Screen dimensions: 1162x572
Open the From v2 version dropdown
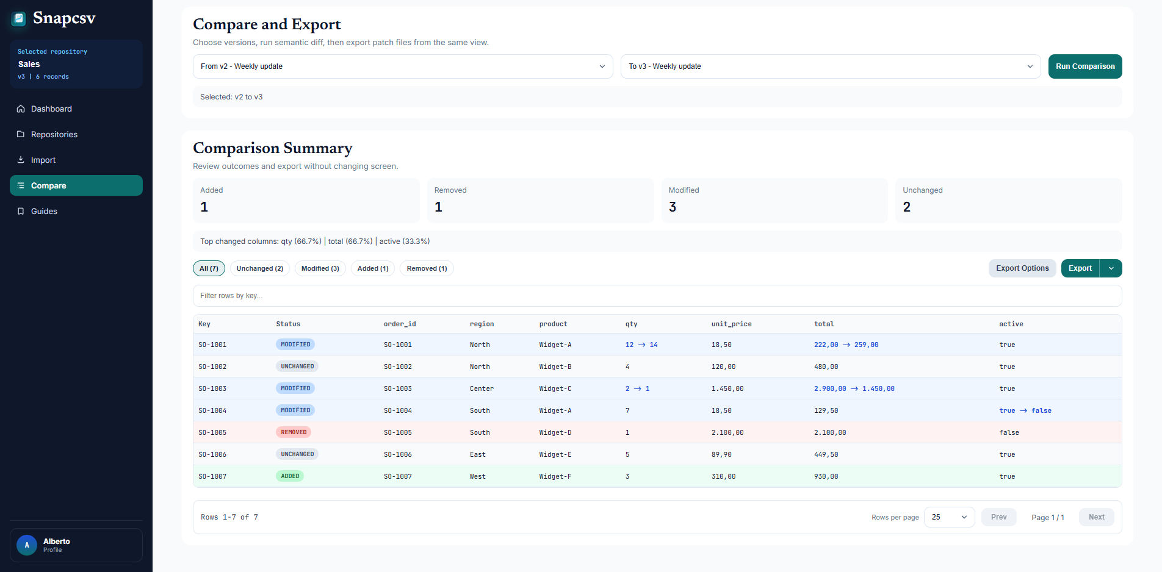coord(403,66)
